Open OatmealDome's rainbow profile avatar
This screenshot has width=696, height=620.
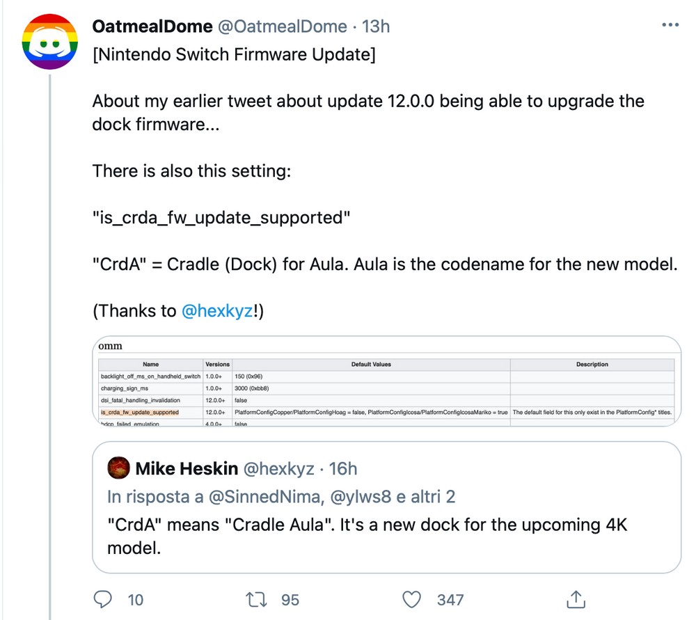[47, 41]
